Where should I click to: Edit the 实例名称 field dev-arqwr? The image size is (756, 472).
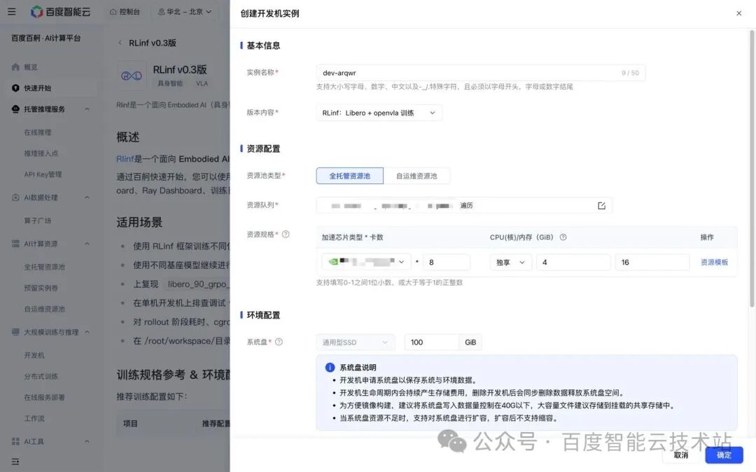click(481, 73)
